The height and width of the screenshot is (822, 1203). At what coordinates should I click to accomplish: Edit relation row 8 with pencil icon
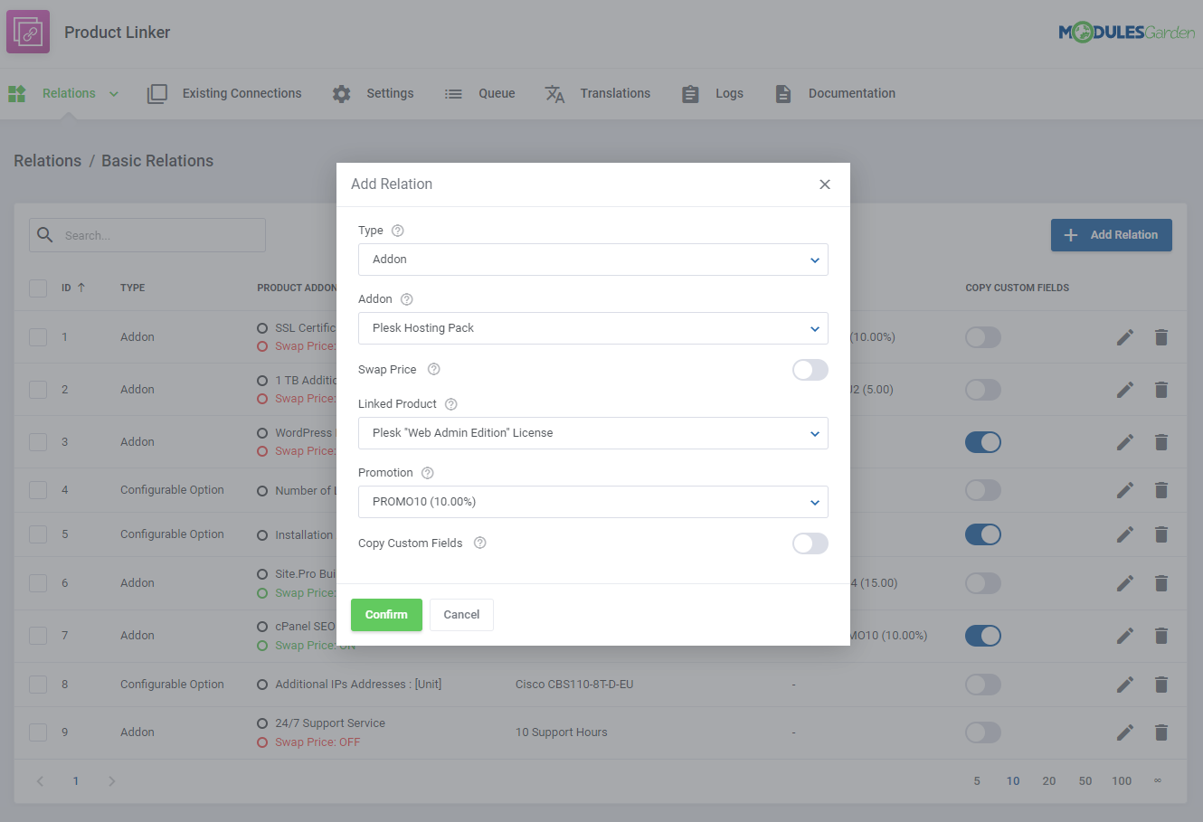coord(1125,685)
